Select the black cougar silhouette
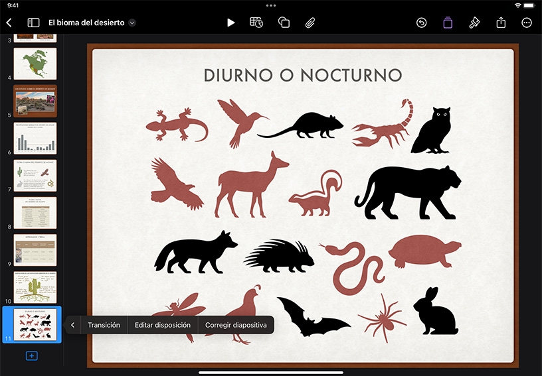 408,192
